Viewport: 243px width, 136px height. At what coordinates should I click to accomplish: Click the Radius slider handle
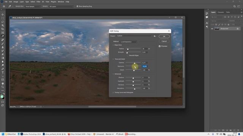(x=128, y=49)
